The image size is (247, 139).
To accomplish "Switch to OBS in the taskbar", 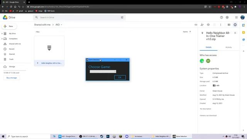I will pyautogui.click(x=88, y=136).
